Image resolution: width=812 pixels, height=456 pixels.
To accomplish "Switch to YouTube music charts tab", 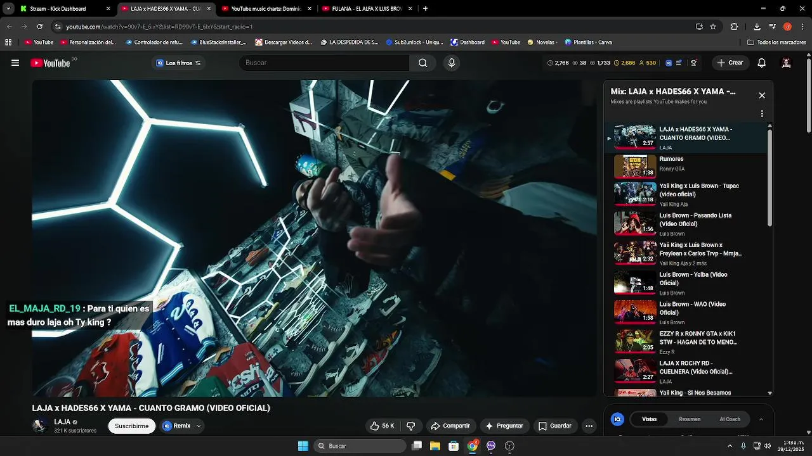I will (266, 9).
